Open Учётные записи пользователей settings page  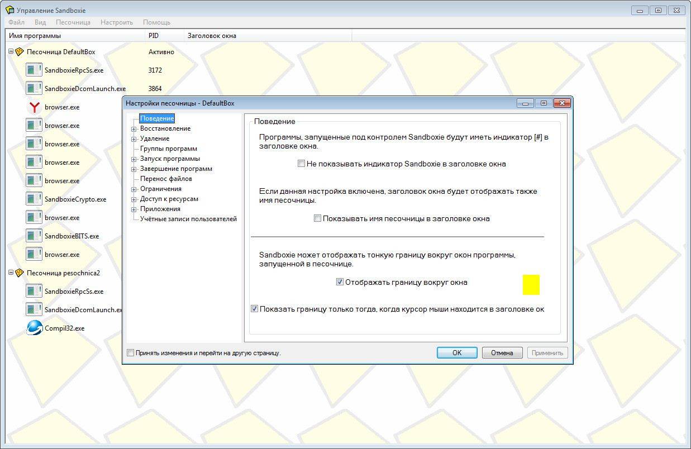pos(188,219)
